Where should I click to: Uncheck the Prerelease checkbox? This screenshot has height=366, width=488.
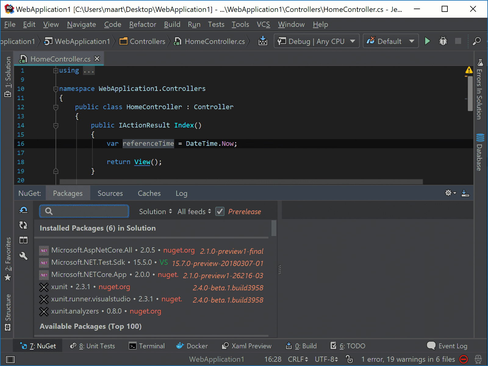(220, 211)
